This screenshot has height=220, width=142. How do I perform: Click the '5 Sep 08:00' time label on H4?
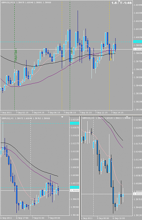tap(103, 218)
